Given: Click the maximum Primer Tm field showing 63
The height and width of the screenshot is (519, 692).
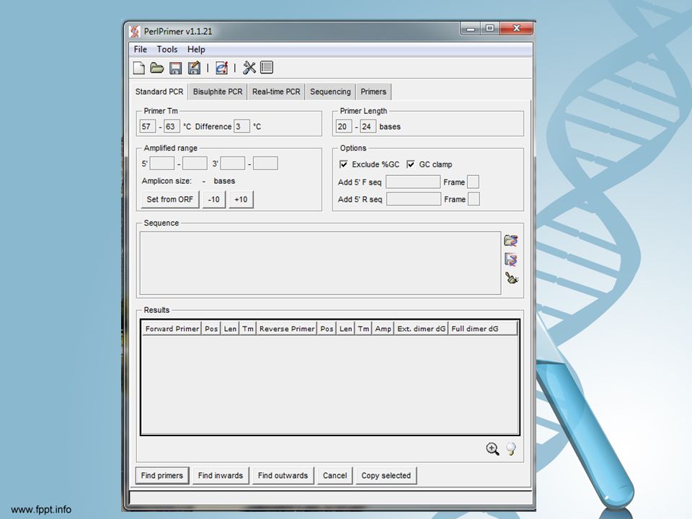Looking at the screenshot, I should tap(172, 127).
